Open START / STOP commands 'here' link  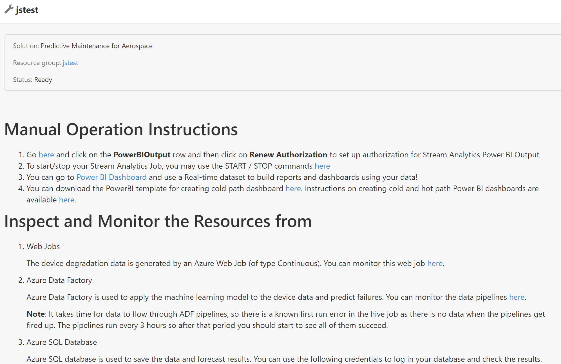click(322, 166)
